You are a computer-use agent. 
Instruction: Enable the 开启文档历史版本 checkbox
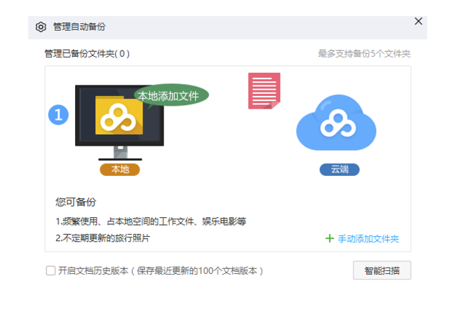(x=51, y=270)
